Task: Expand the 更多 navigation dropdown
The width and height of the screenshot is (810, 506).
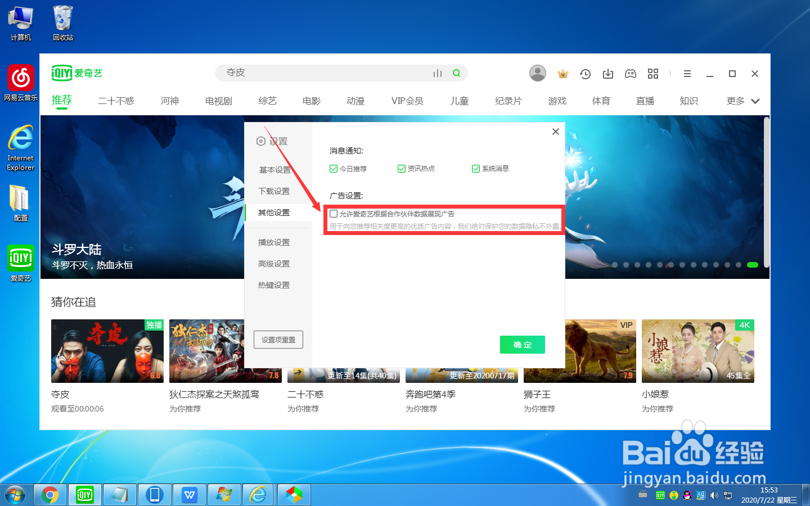Action: [740, 101]
